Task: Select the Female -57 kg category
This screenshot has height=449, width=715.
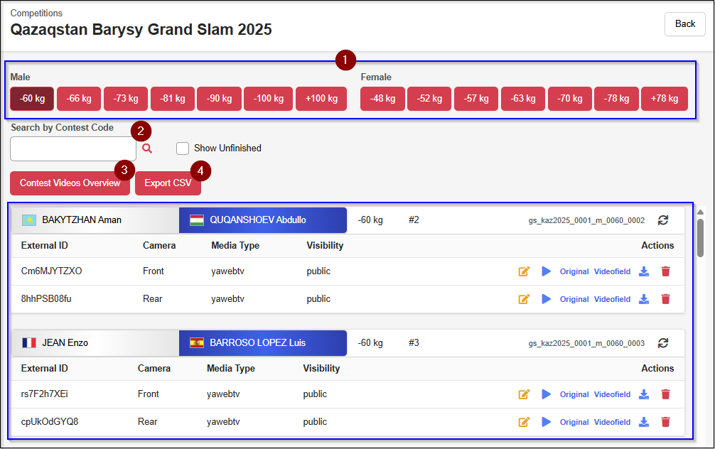Action: pyautogui.click(x=476, y=99)
